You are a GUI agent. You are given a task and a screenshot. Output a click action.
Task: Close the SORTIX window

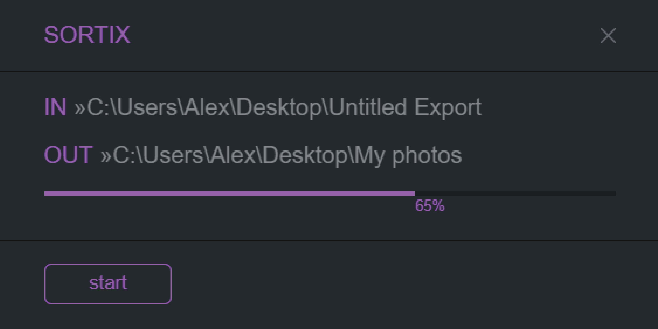click(608, 36)
